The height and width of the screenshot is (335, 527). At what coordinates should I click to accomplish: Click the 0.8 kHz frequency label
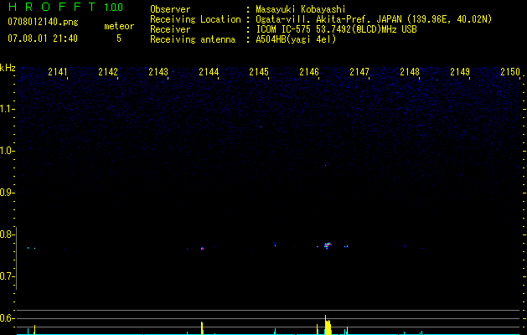7,234
